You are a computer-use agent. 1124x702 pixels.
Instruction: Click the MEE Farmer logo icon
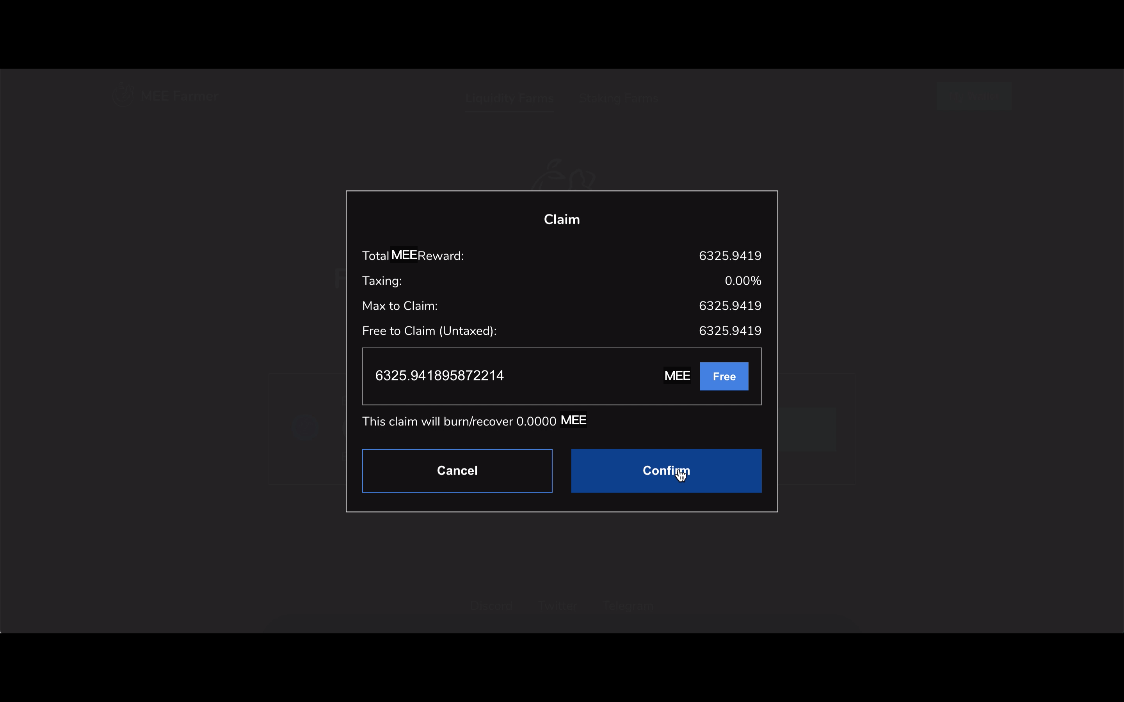click(x=123, y=96)
